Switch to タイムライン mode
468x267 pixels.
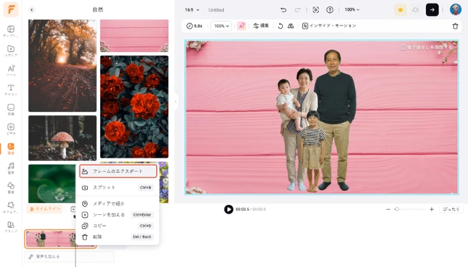(45, 209)
